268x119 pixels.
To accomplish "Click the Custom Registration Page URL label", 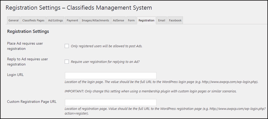I will coord(32,102).
